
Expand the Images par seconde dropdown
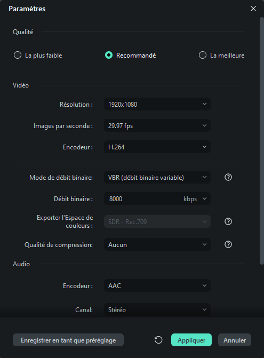157,125
